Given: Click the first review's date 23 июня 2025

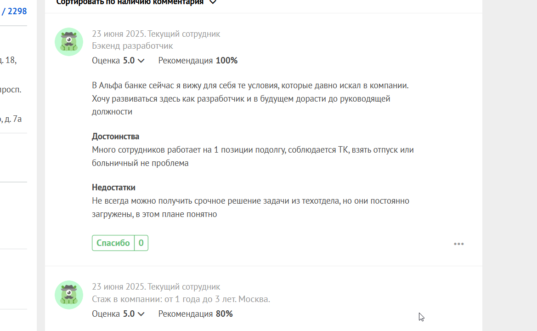Looking at the screenshot, I should (118, 34).
